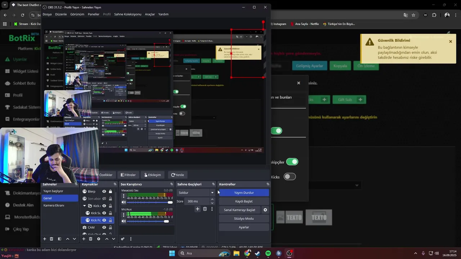
Task: Move scene down in Sahneler panel
Action: (74, 239)
